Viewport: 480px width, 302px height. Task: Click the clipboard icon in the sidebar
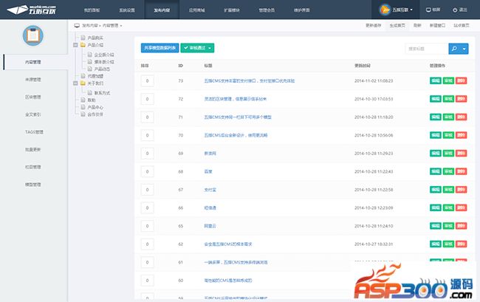click(x=32, y=35)
